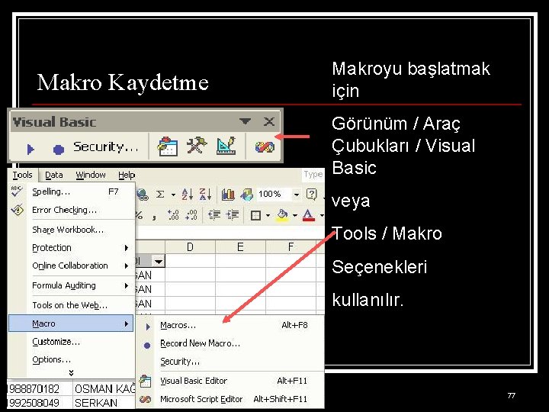The height and width of the screenshot is (412, 549).
Task: Select Macros… in the Macro submenu
Action: [x=230, y=326]
